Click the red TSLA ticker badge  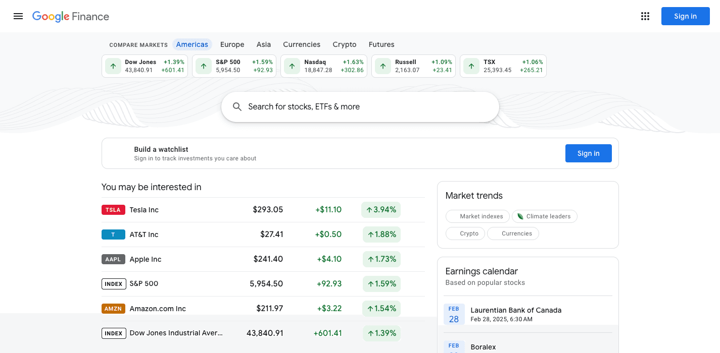[113, 210]
